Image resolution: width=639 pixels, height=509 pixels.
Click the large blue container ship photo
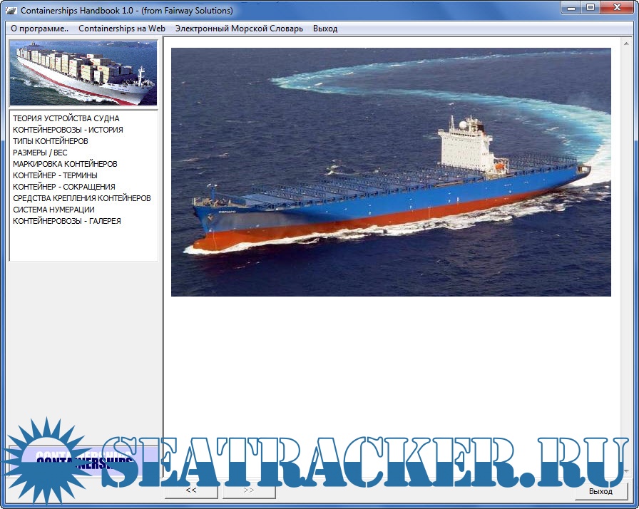click(x=391, y=172)
